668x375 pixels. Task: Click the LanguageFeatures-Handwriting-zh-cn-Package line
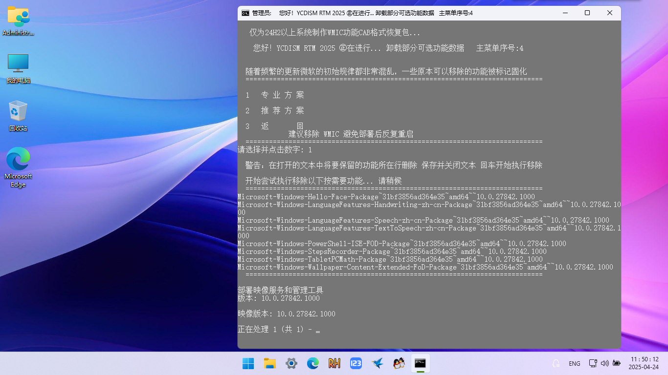coord(429,208)
